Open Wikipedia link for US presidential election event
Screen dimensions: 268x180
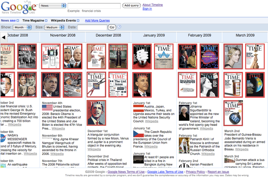click(x=58, y=128)
